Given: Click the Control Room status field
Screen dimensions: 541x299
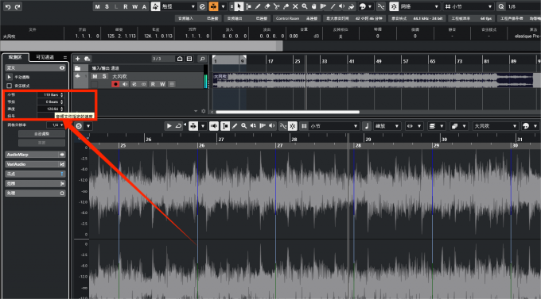Looking at the screenshot, I should [x=297, y=18].
